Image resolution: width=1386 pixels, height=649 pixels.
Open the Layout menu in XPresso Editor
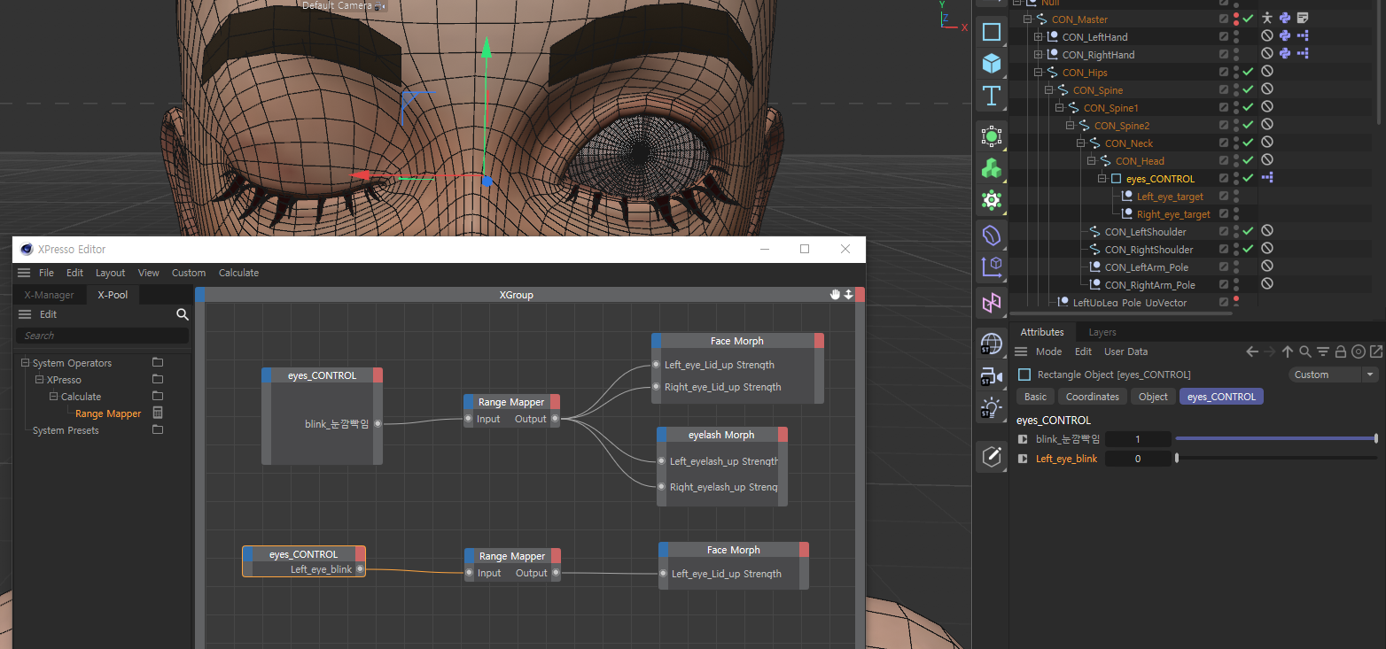click(x=110, y=273)
